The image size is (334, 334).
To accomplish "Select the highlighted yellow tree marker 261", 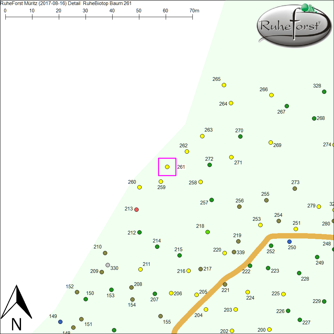I will [167, 167].
